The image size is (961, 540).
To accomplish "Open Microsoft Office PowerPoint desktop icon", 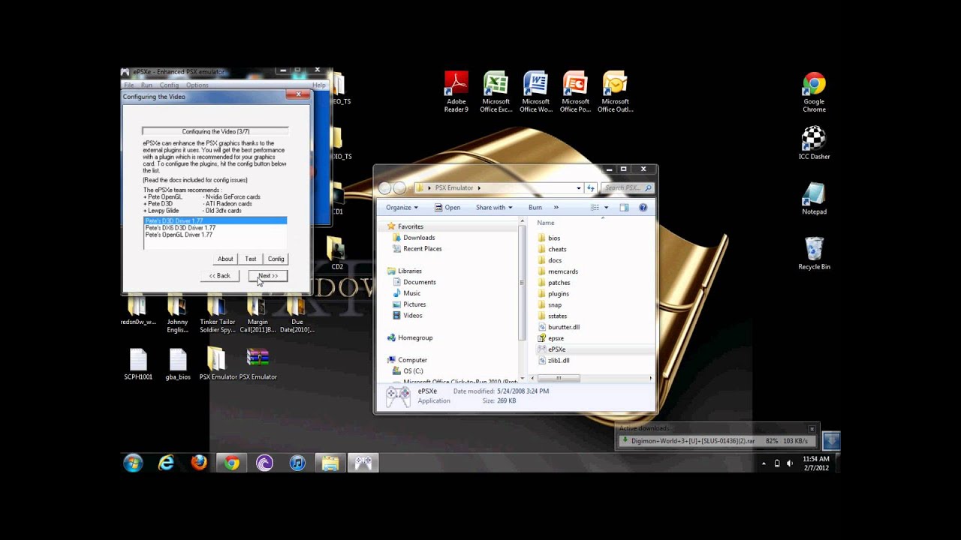I will (x=575, y=91).
